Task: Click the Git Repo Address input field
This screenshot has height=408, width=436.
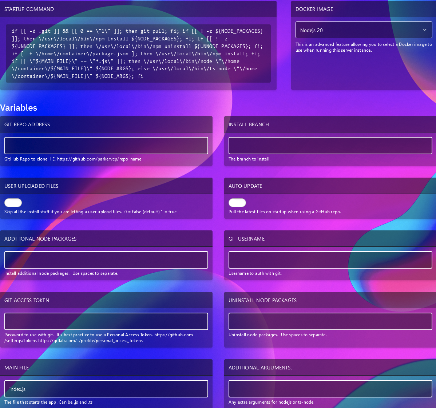Action: [x=106, y=145]
